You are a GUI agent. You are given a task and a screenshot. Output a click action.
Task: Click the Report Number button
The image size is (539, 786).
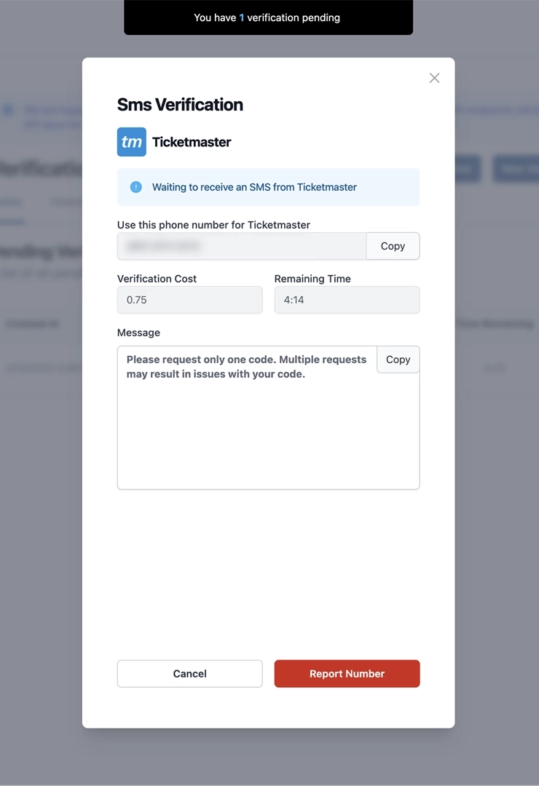[347, 673]
